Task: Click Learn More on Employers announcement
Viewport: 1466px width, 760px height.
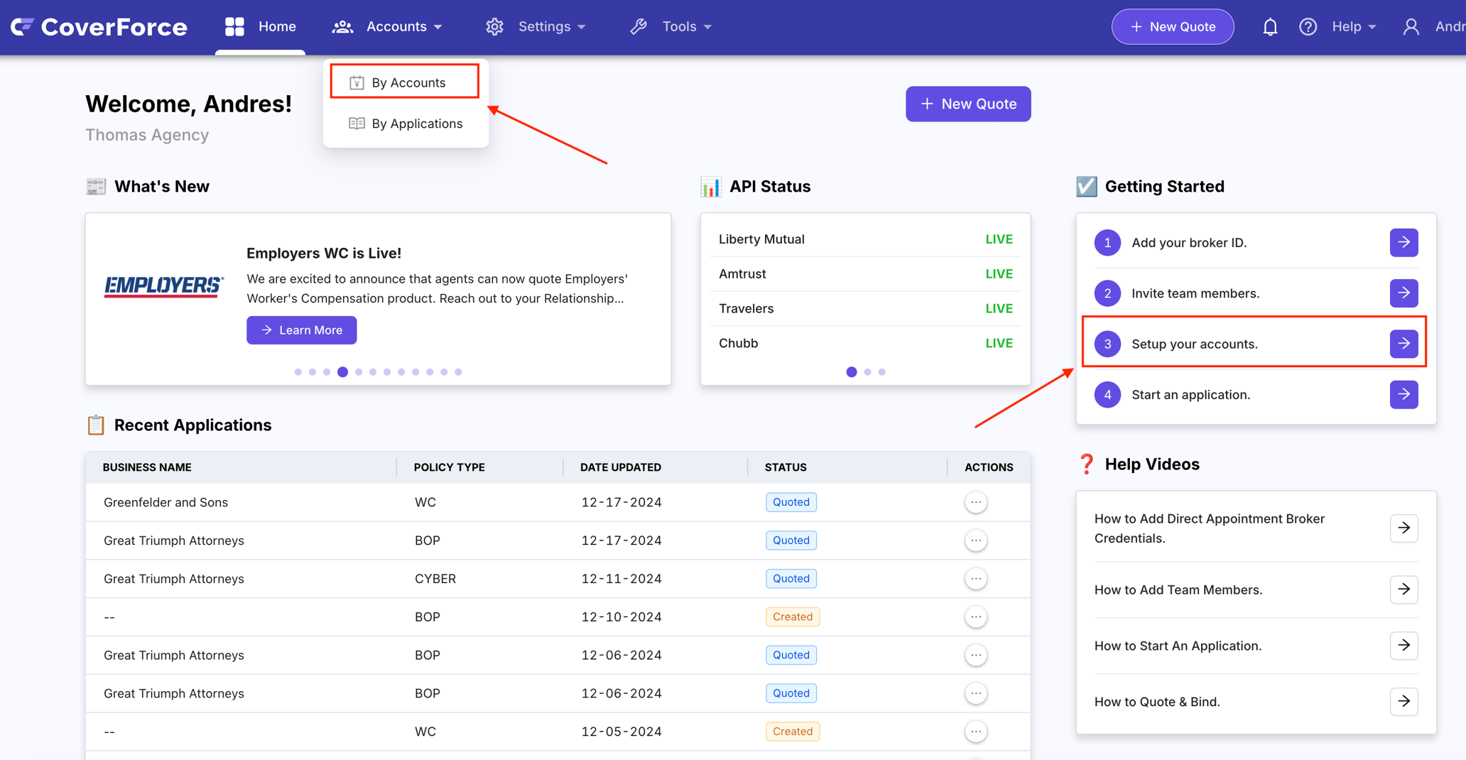Action: pyautogui.click(x=301, y=330)
